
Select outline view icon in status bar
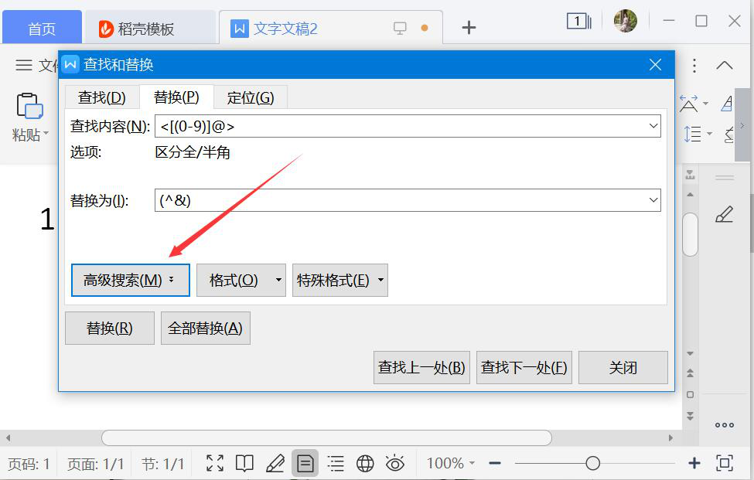click(x=336, y=463)
